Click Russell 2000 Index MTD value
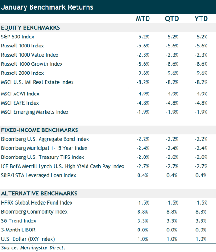 coord(143,73)
